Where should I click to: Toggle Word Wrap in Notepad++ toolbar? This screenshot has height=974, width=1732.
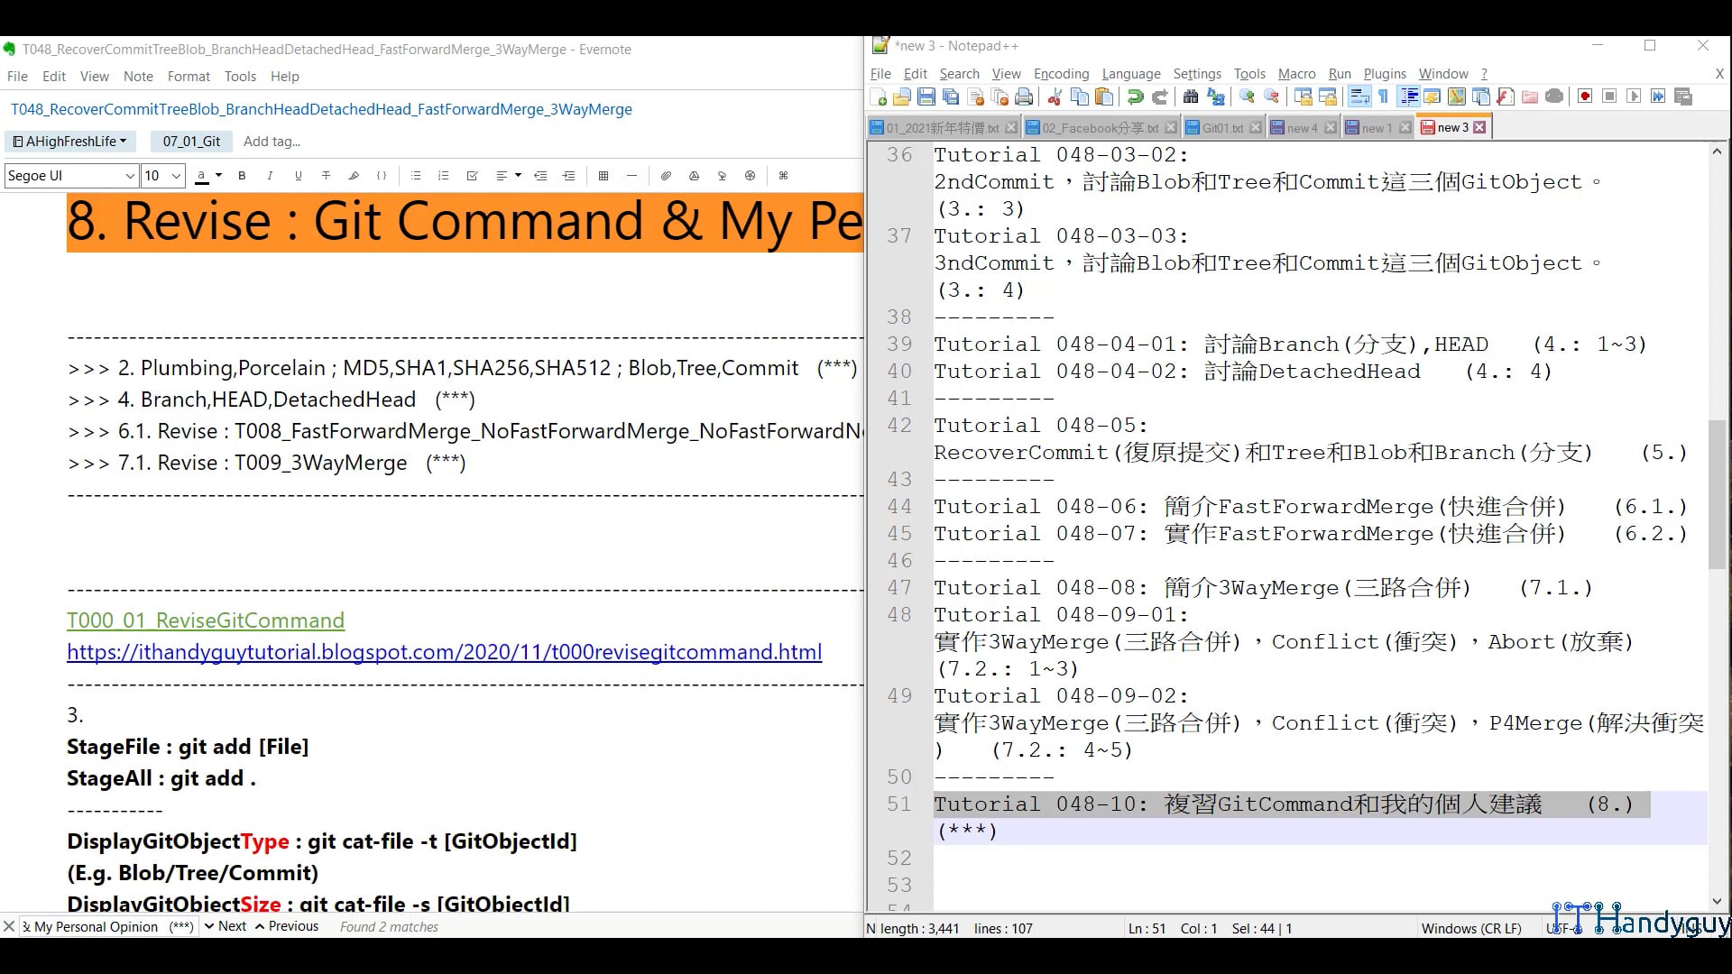pos(1359,96)
